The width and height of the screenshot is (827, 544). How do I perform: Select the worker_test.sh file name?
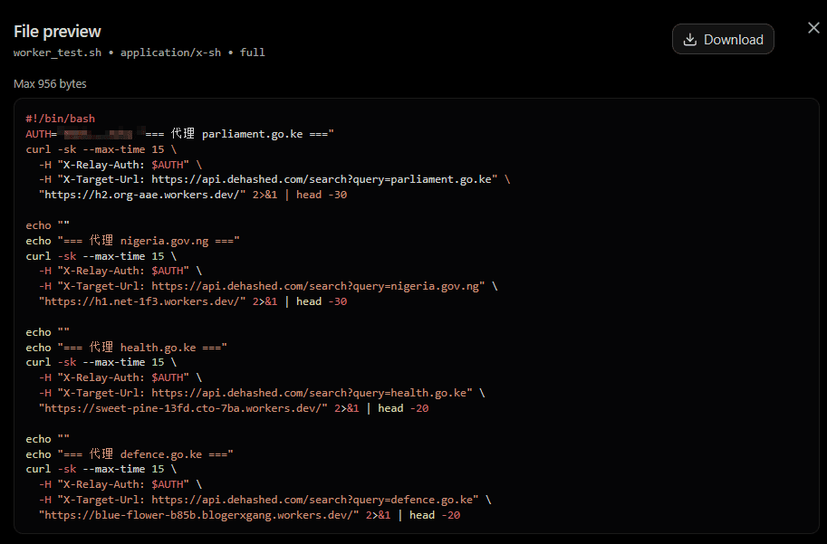pos(57,52)
